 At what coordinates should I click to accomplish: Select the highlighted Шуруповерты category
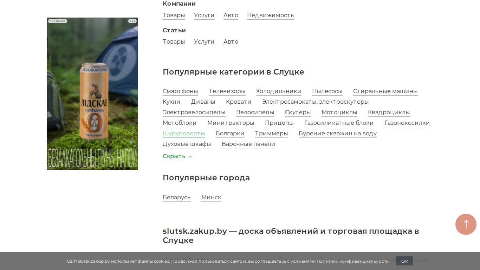(184, 133)
